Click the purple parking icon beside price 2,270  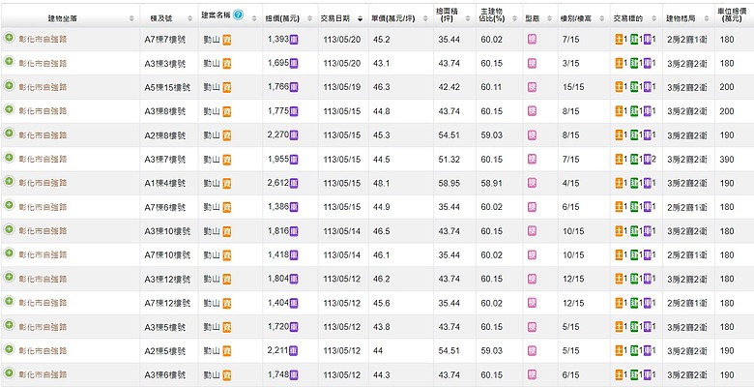[x=294, y=135]
